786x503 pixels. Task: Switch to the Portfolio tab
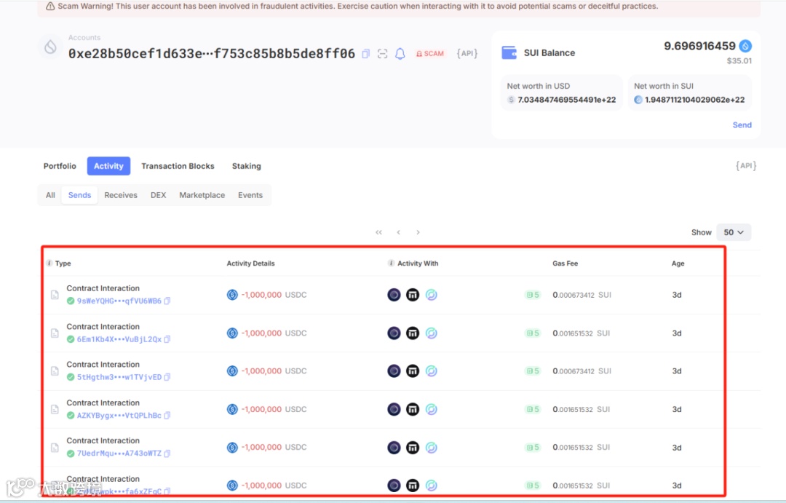[x=60, y=166]
